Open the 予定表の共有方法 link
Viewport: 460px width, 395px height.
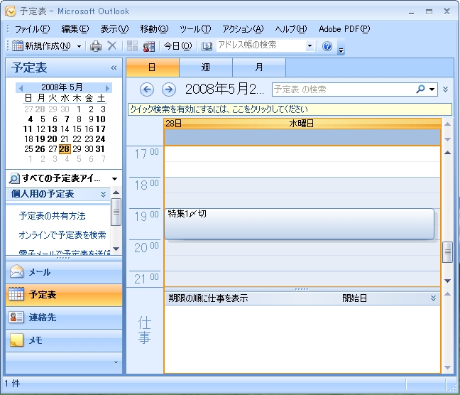53,216
